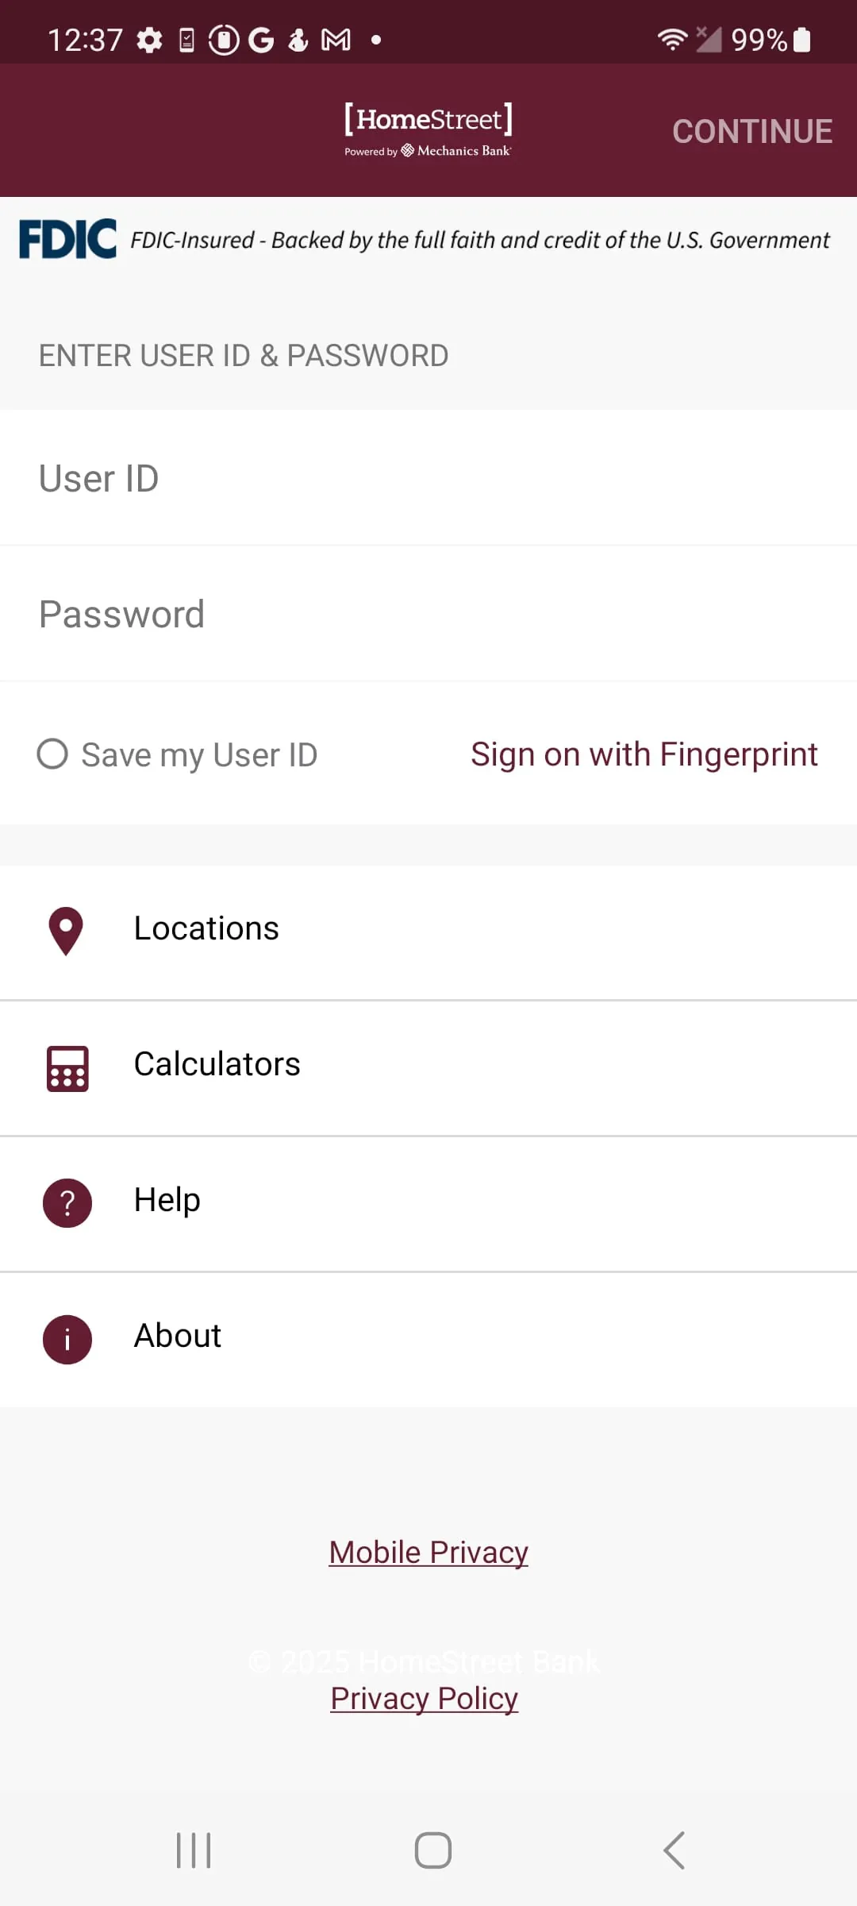Open the Help menu item
The width and height of the screenshot is (857, 1906).
pos(167,1200)
